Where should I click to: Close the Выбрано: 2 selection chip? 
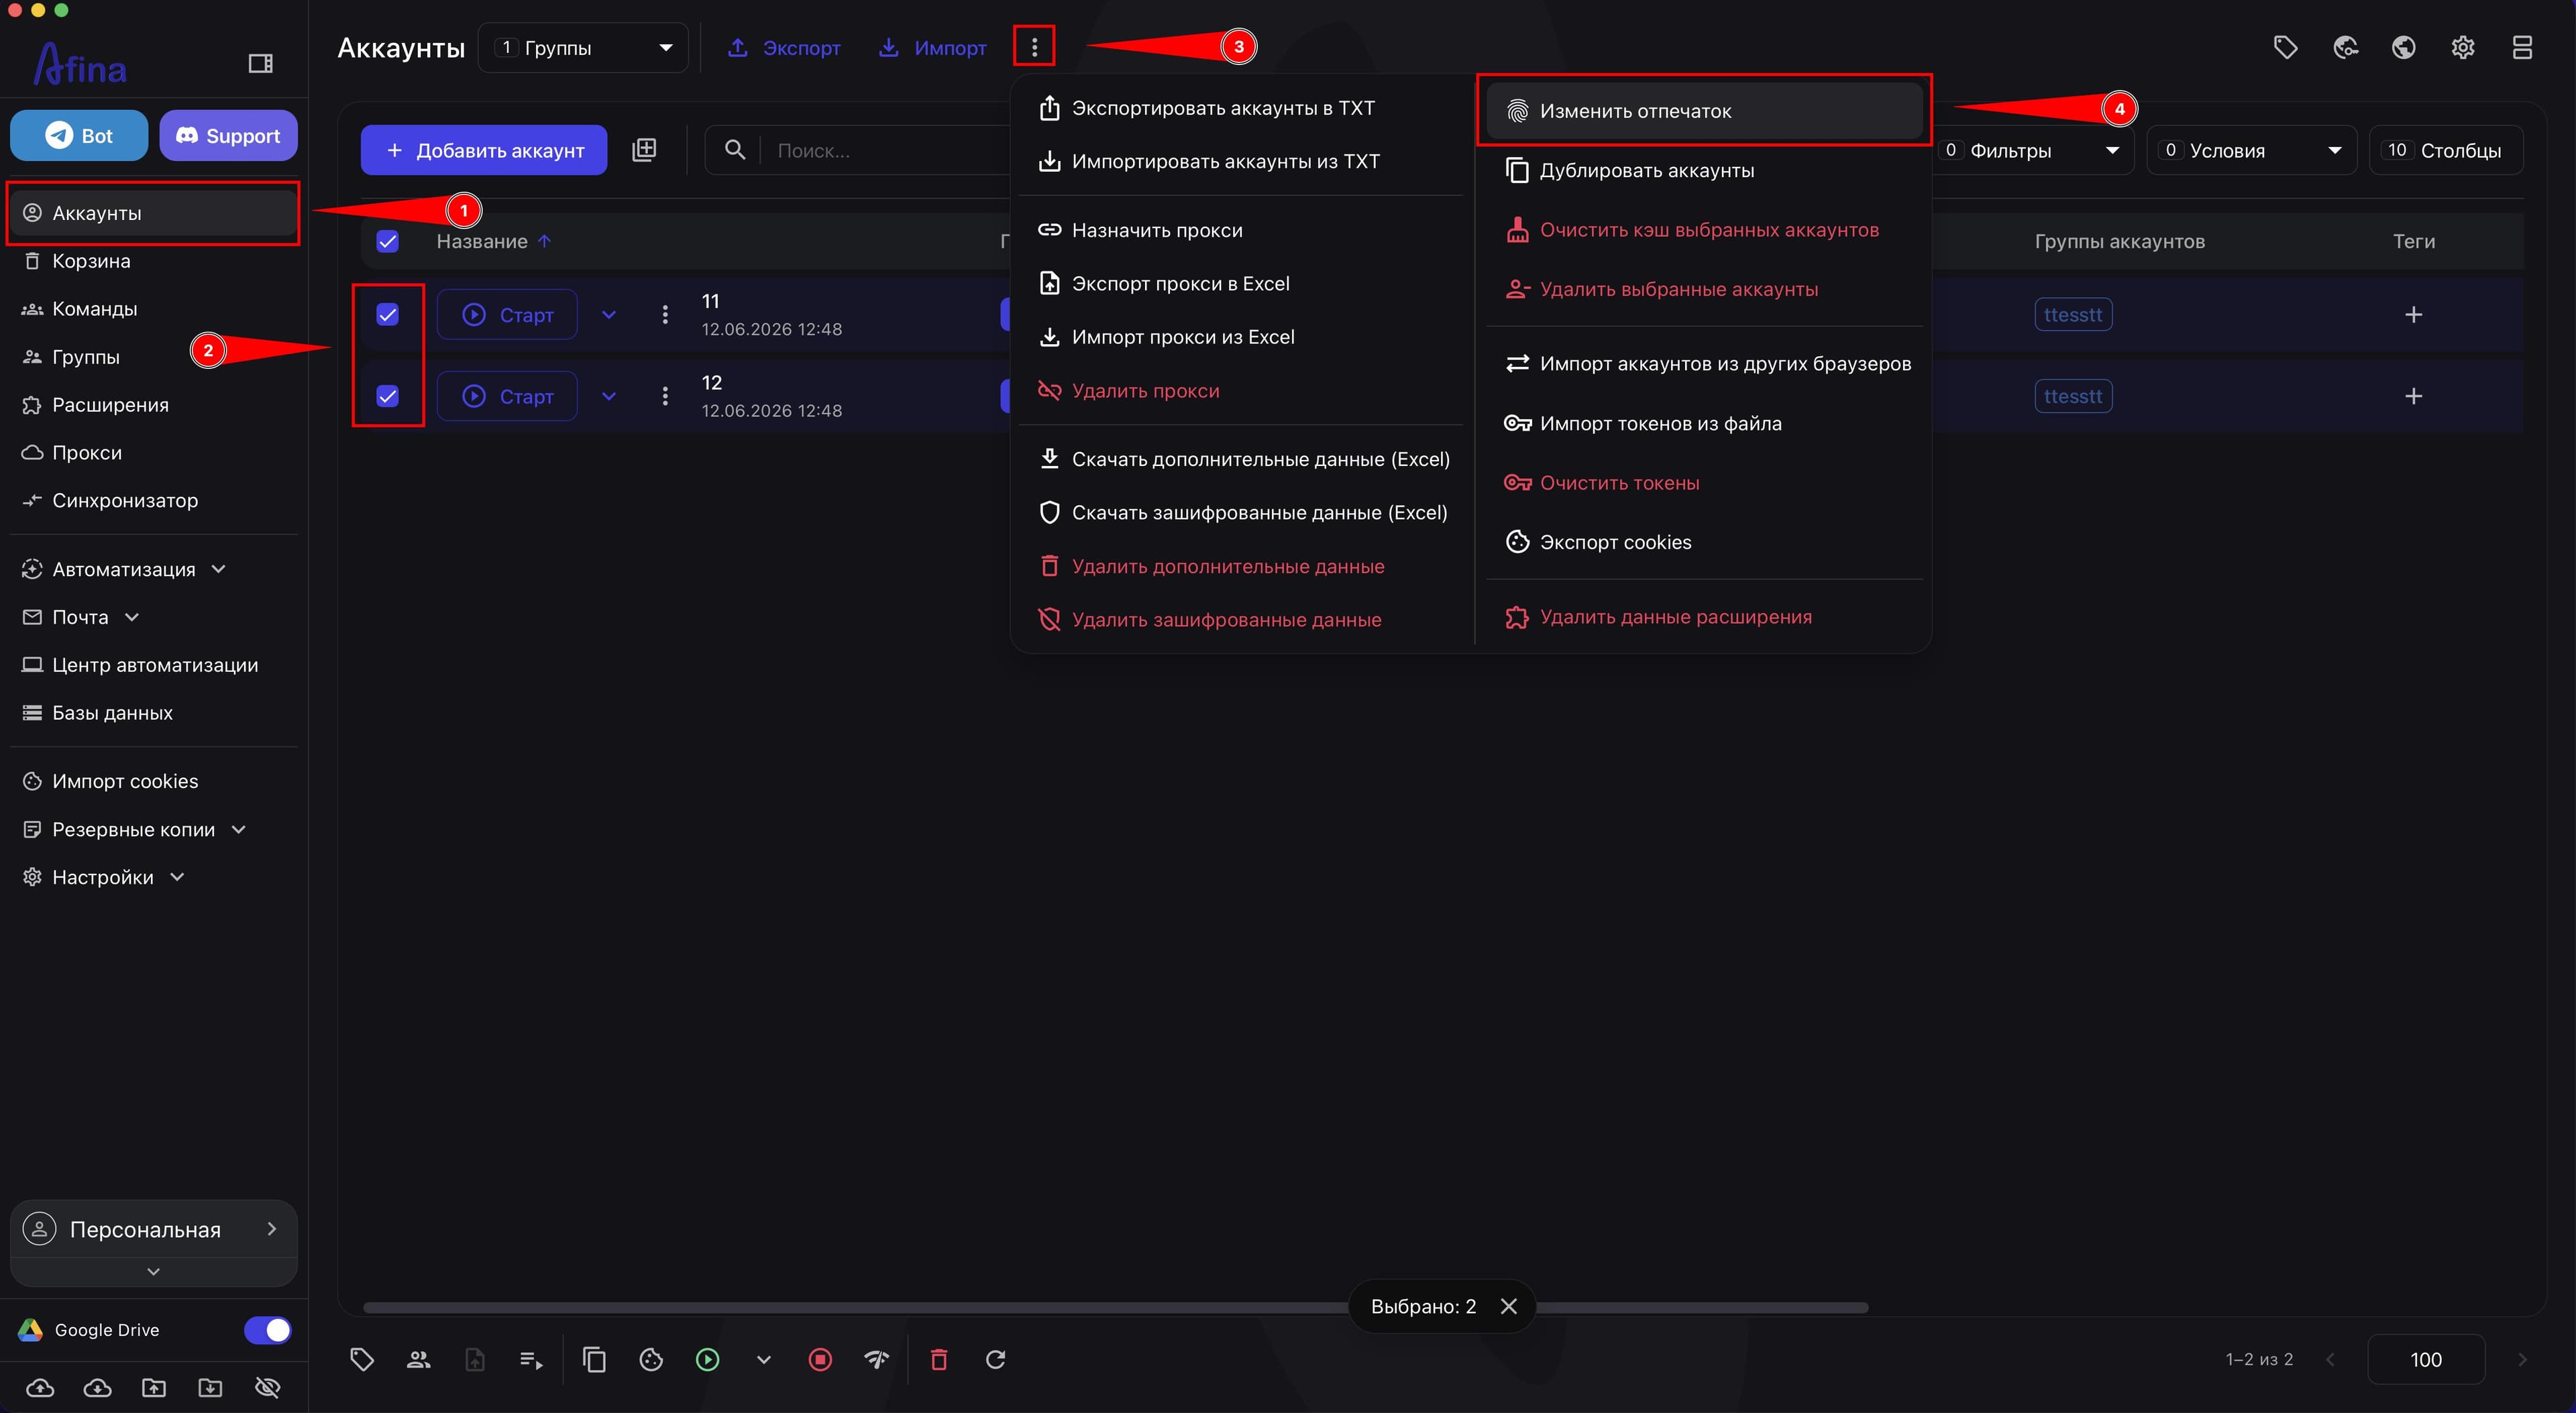click(x=1509, y=1306)
